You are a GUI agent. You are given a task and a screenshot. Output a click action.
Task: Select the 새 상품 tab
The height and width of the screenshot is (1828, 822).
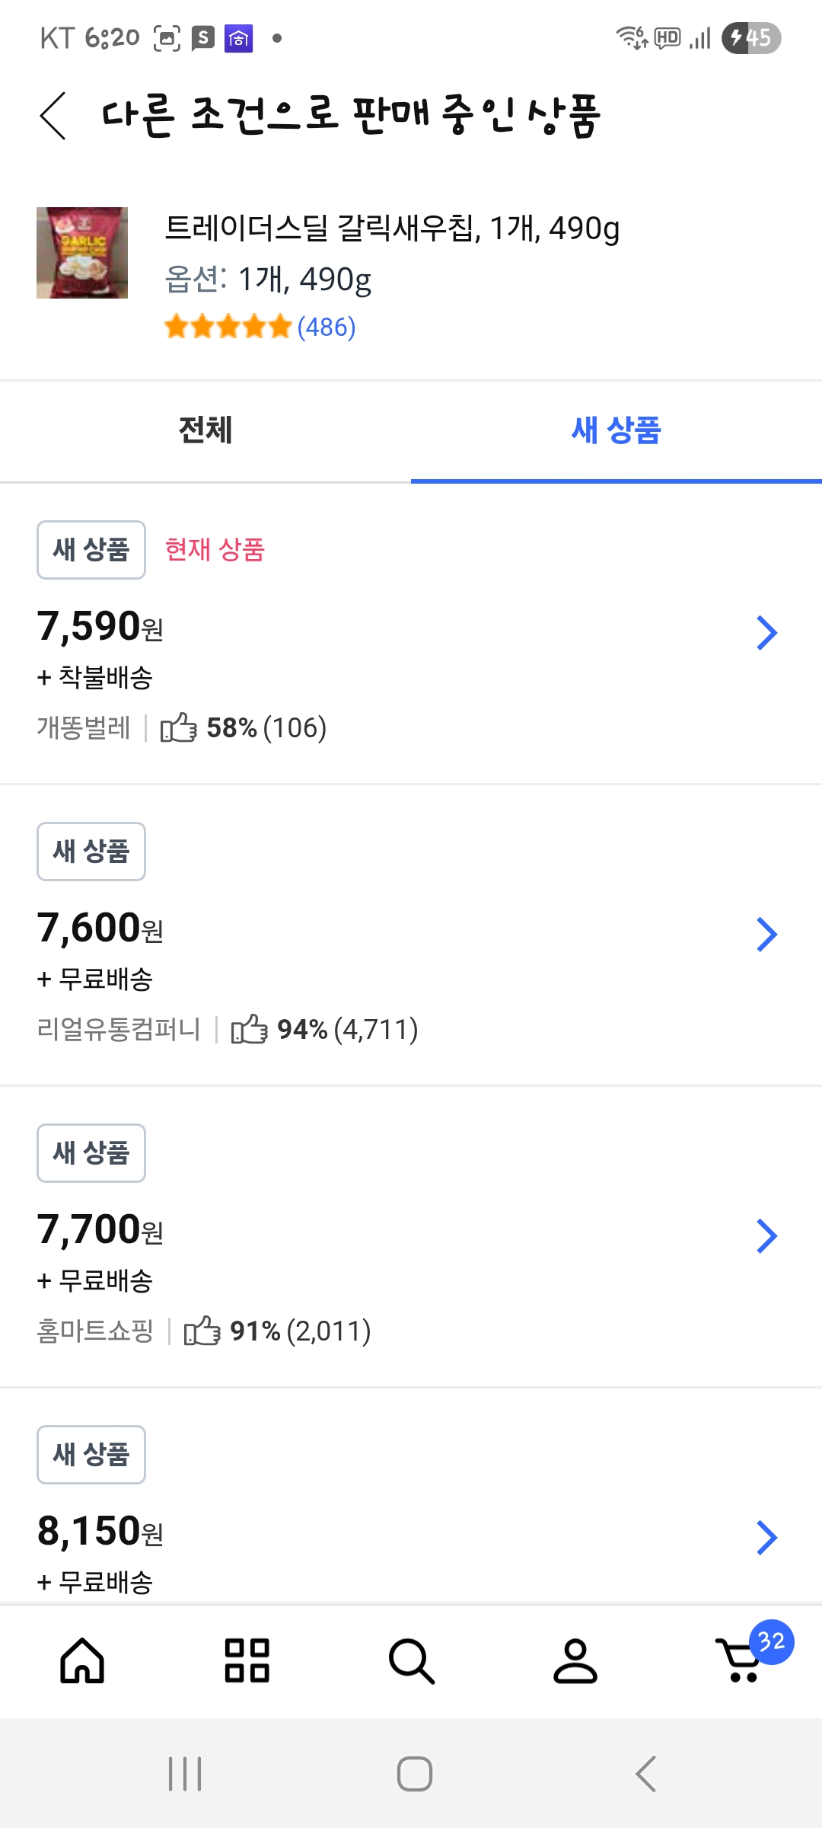coord(616,431)
